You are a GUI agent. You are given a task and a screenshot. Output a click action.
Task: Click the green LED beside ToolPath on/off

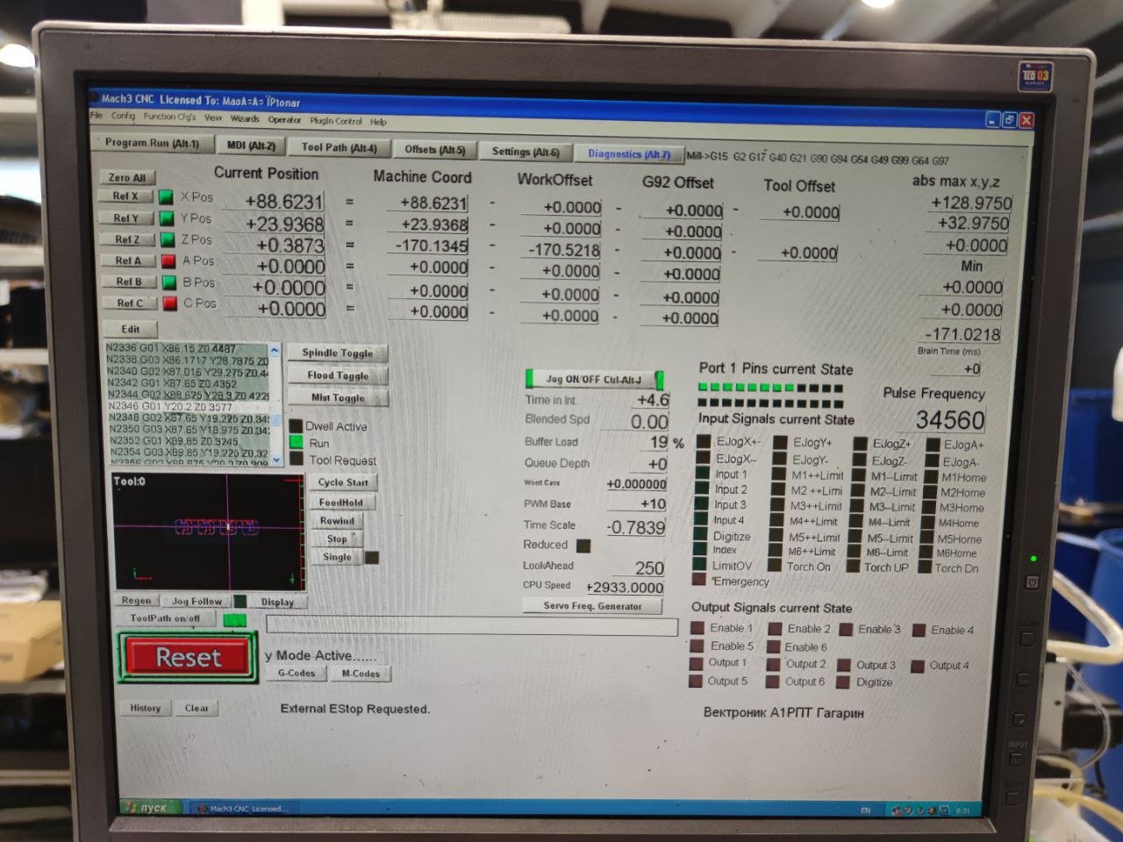point(234,620)
